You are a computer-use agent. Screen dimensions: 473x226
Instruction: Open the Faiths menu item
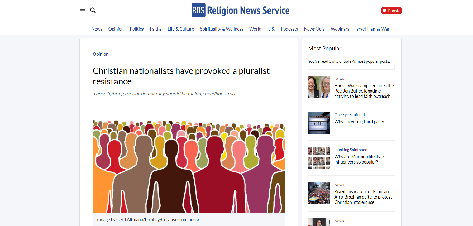156,29
